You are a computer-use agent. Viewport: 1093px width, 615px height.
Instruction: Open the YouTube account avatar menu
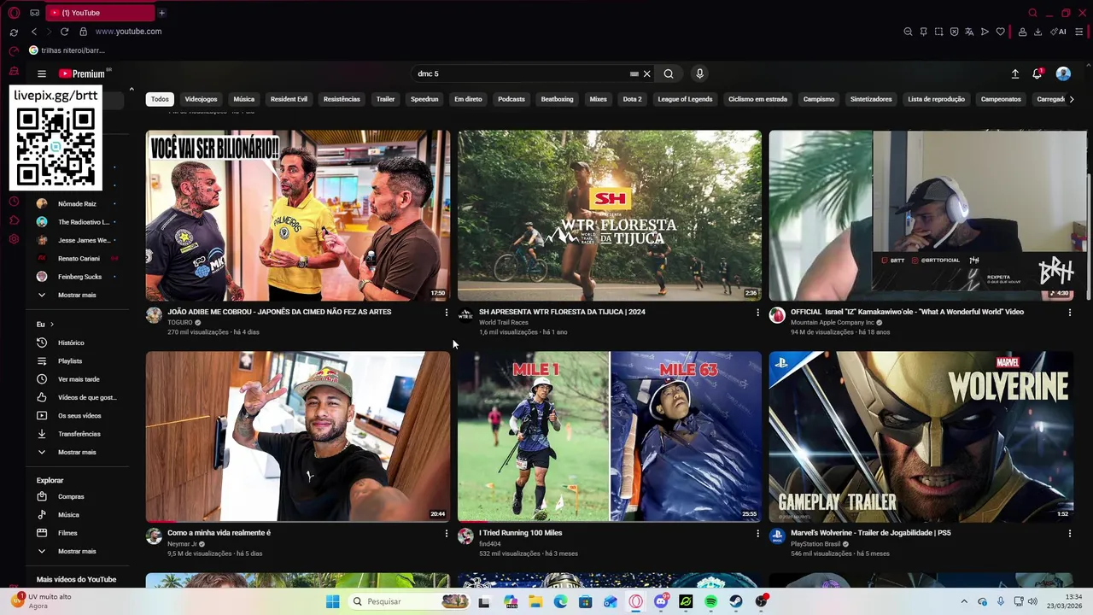click(x=1063, y=73)
